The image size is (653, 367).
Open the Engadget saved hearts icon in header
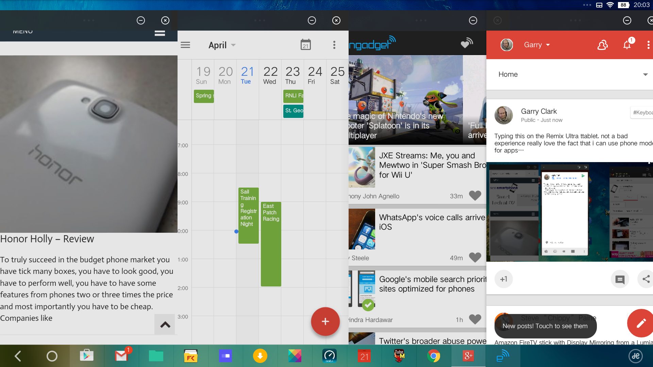467,43
